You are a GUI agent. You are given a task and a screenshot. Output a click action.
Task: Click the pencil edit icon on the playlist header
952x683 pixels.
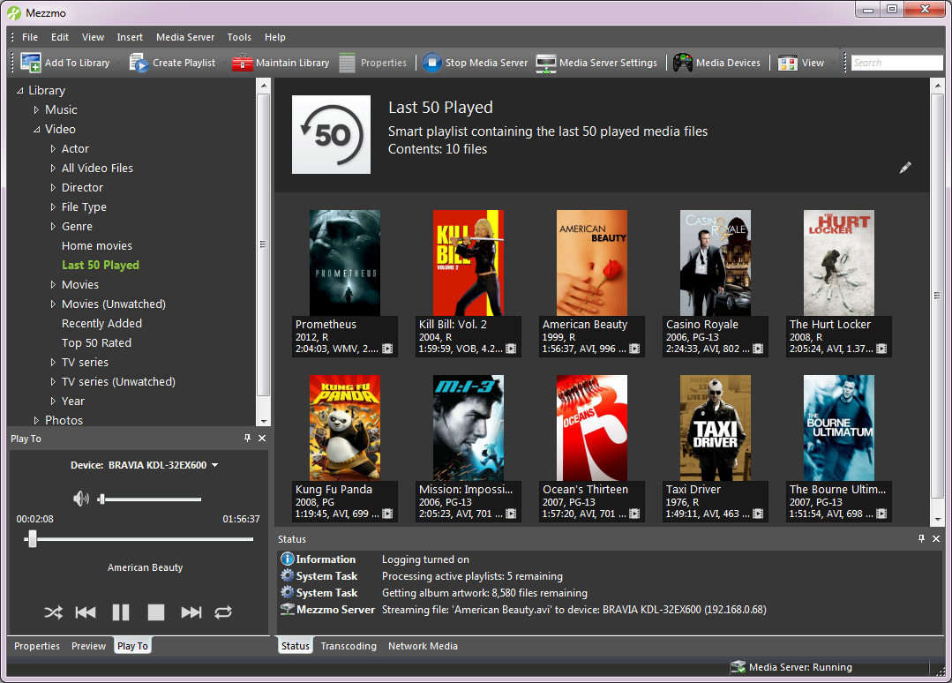pyautogui.click(x=905, y=167)
